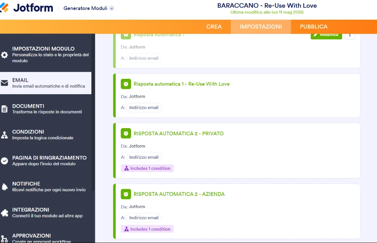
Task: Click the Indirizzo email chip in Risposta Automatica 1
Action: pos(144,58)
